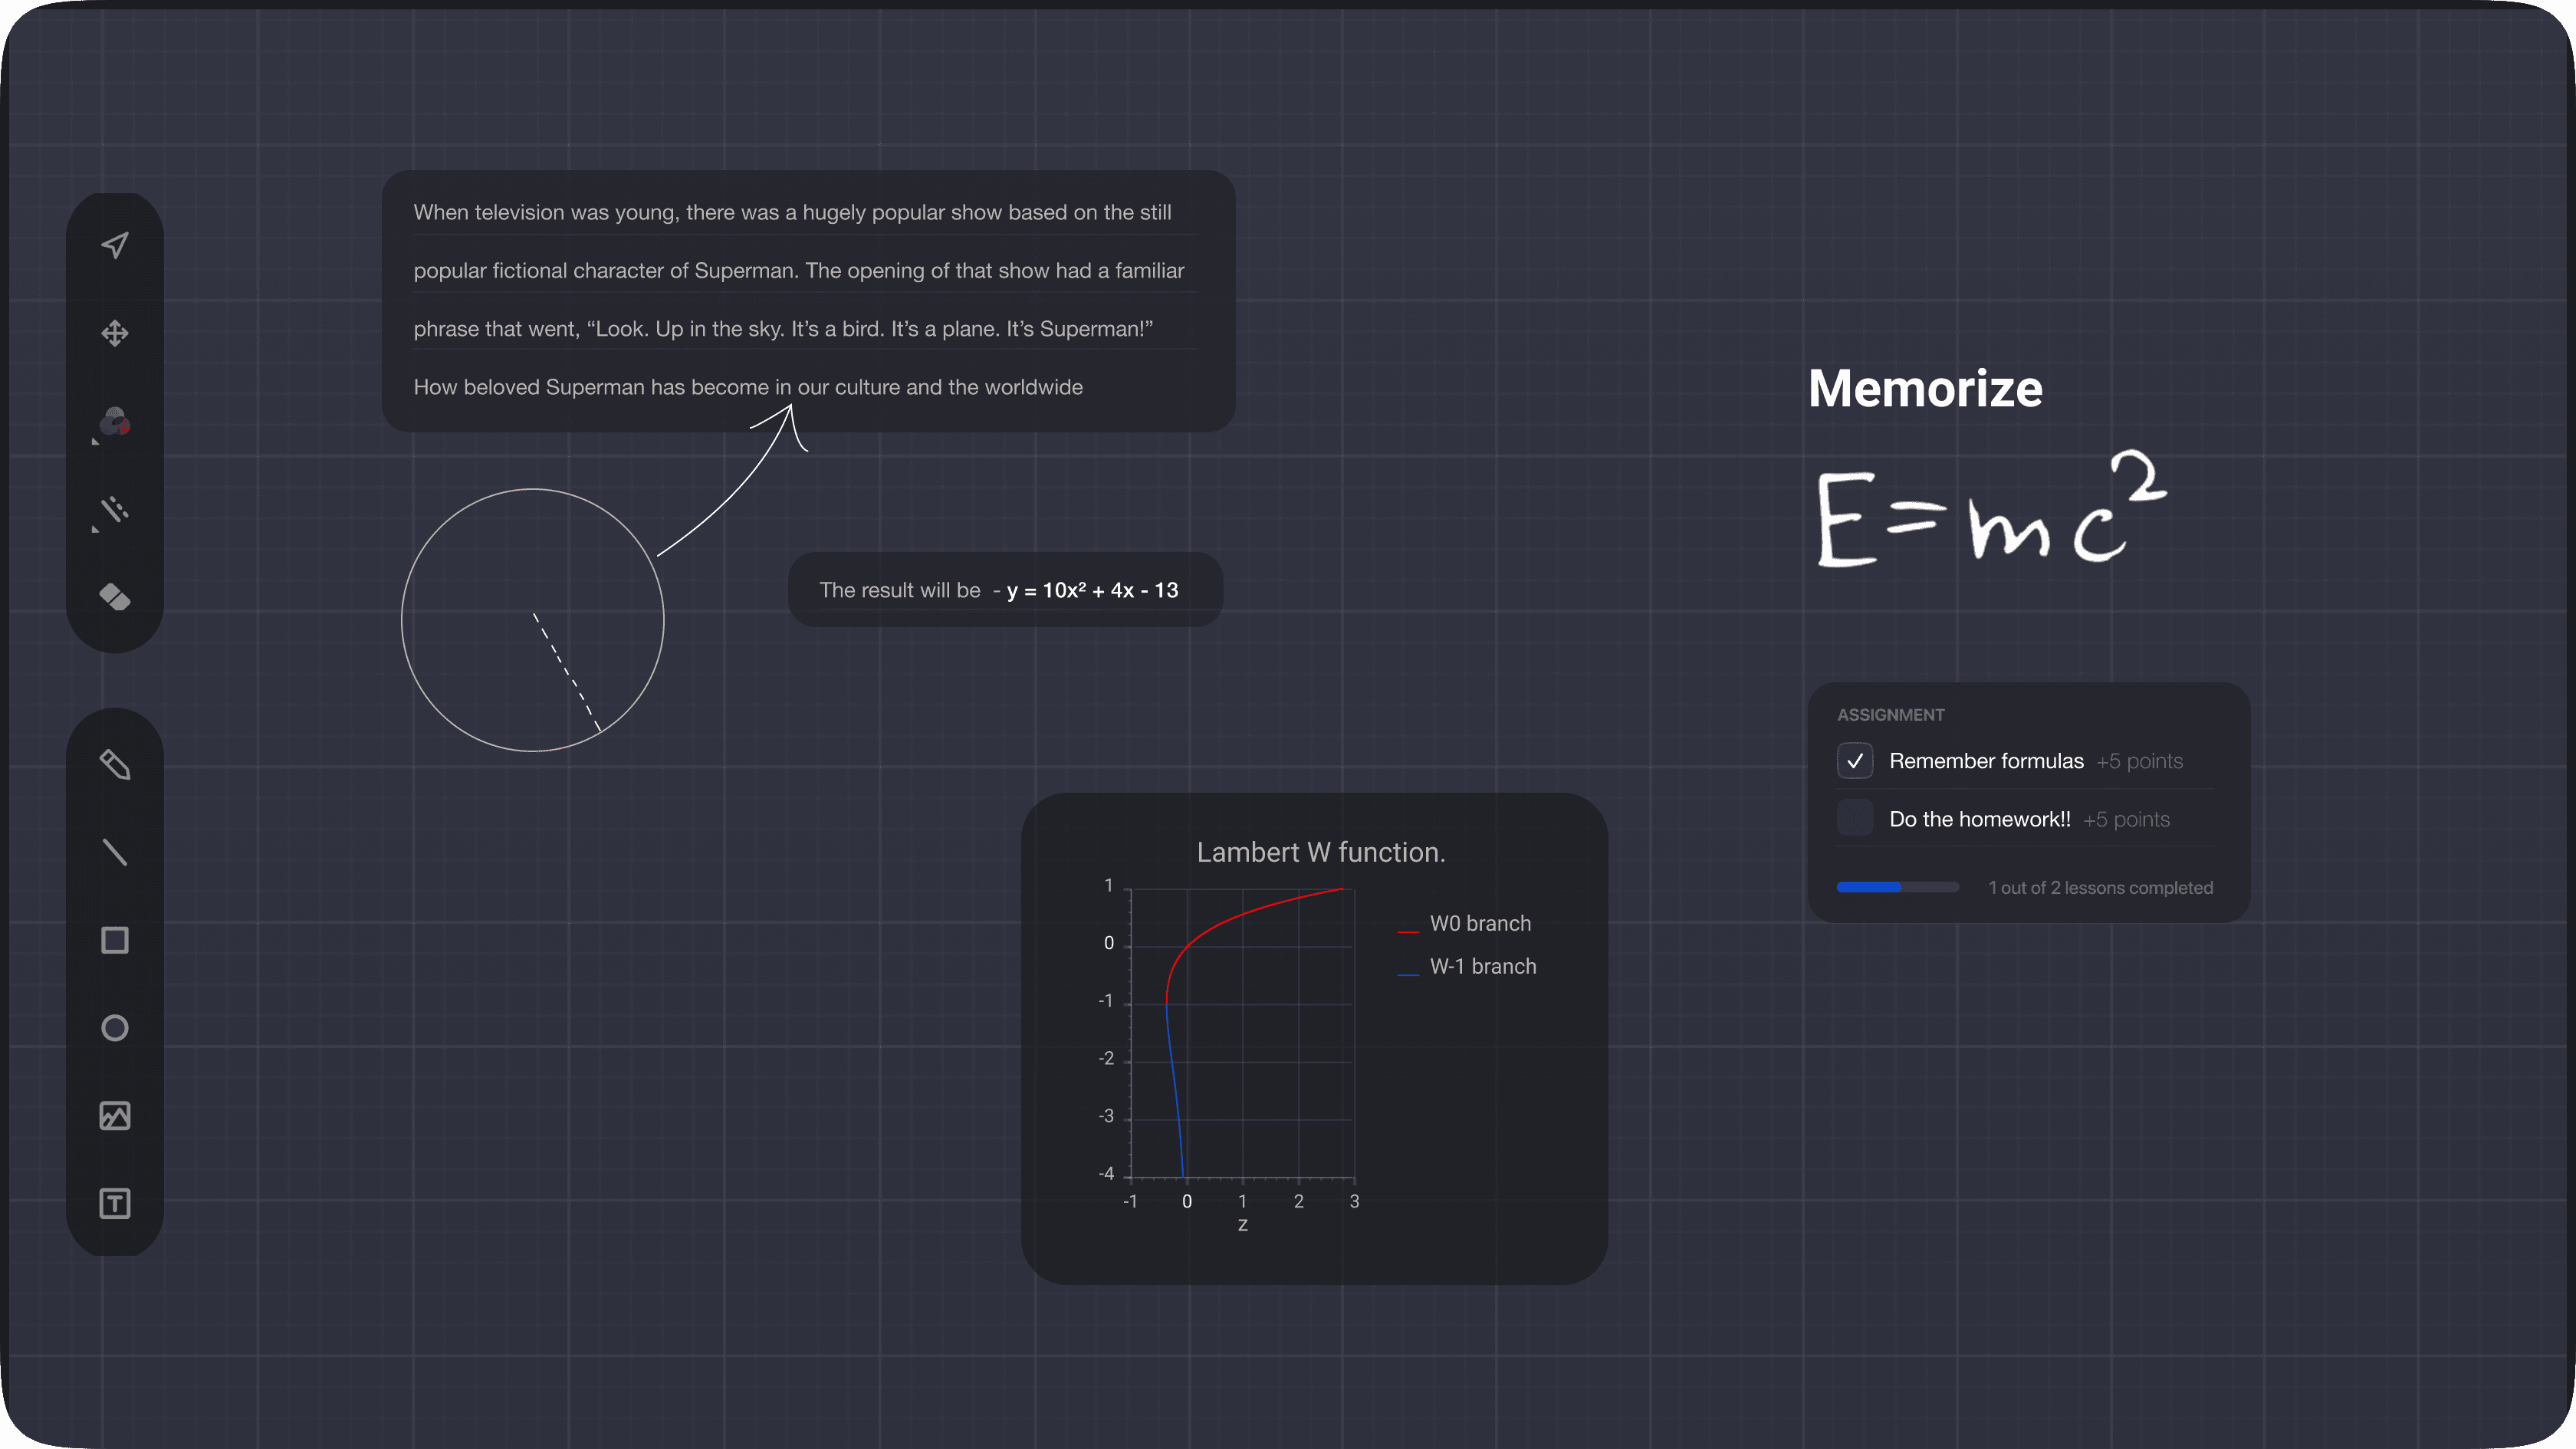Click the Superman paragraph text card
The height and width of the screenshot is (1449, 2576).
(x=808, y=301)
